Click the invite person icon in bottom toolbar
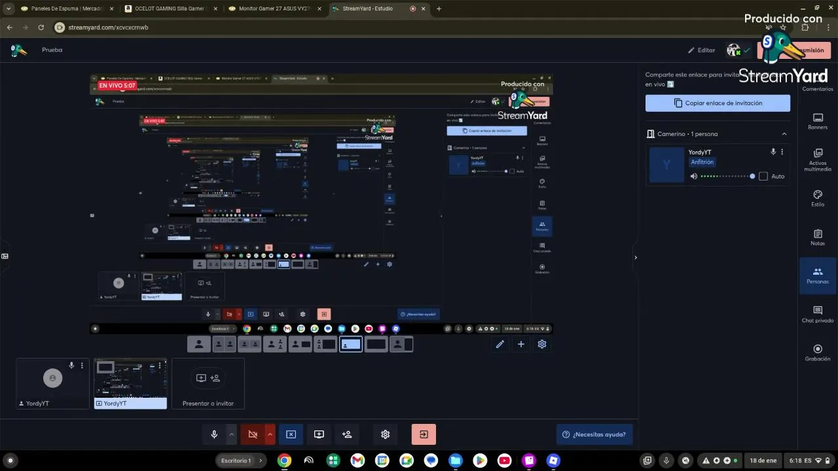 point(347,434)
